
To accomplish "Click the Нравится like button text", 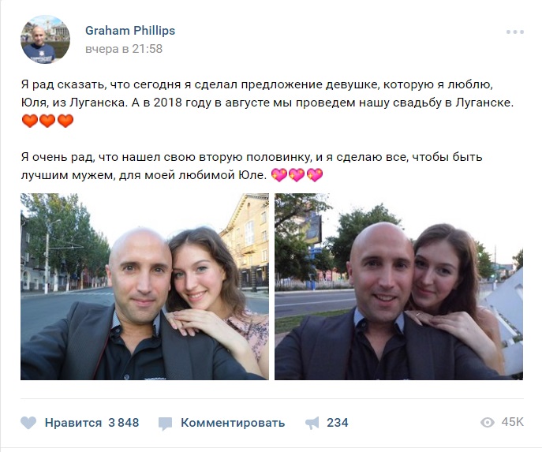I will tap(73, 423).
